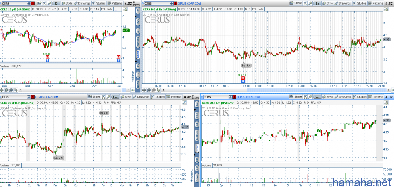
Task: Open Drawings menu in the 1h chart
Action: pos(343,4)
